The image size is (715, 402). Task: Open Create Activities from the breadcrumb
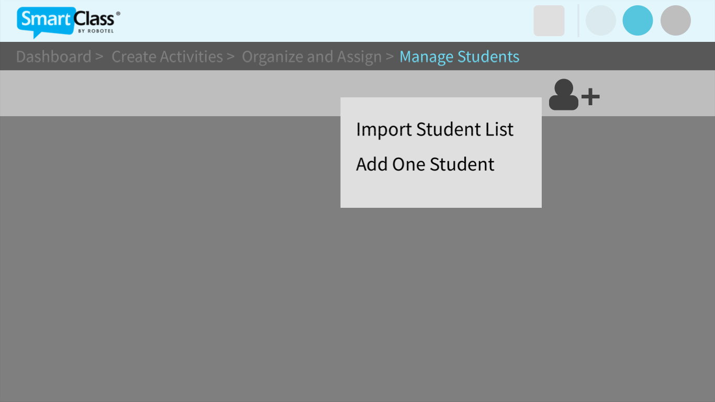[x=167, y=56]
